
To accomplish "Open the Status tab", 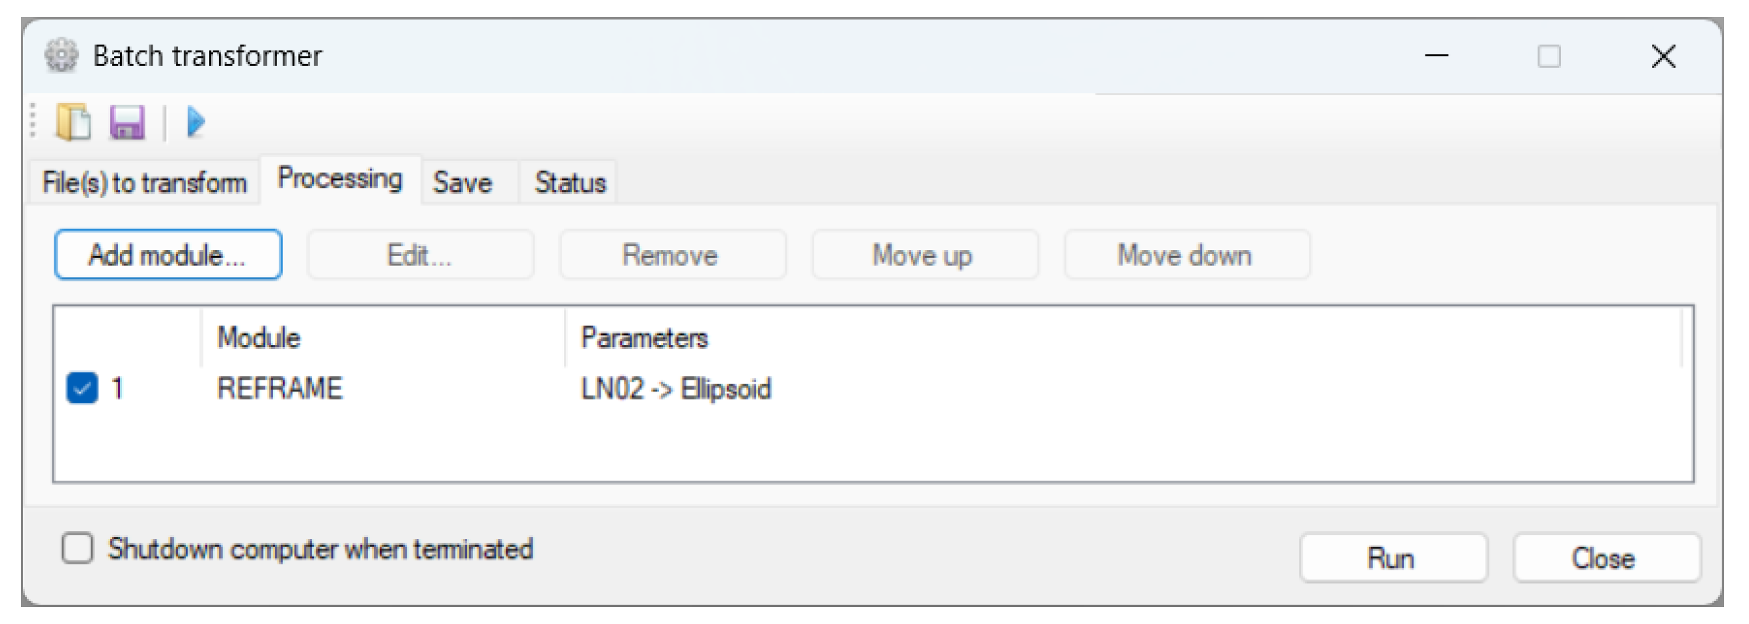I will point(569,182).
